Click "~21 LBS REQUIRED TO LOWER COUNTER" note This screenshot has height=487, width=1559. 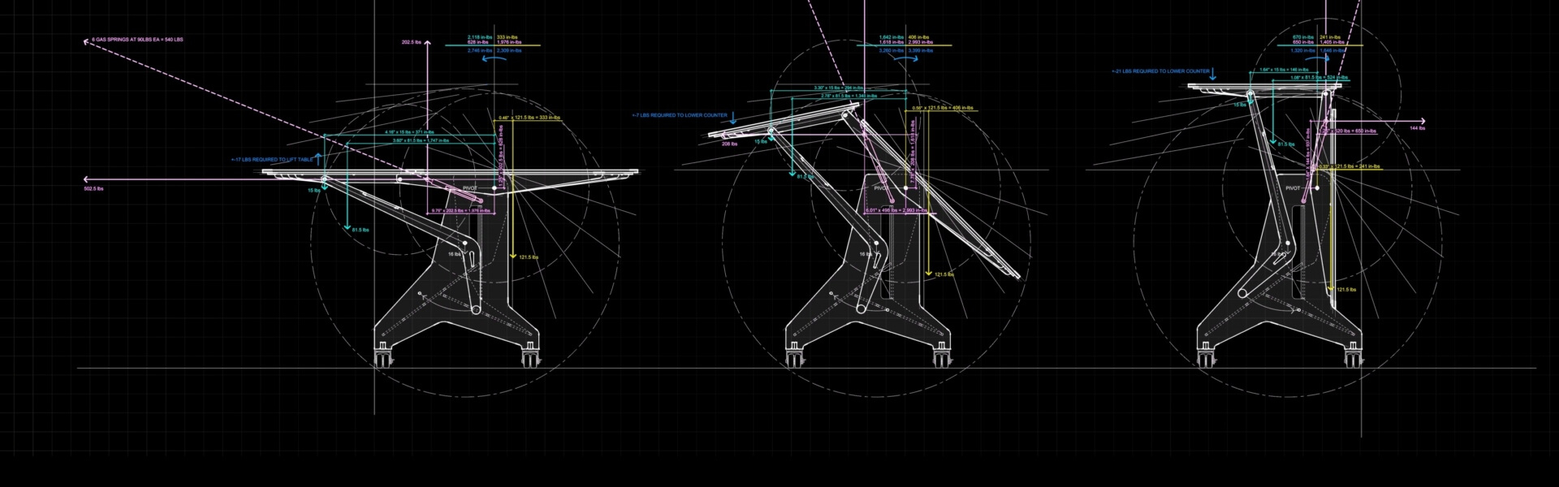pyautogui.click(x=1161, y=71)
